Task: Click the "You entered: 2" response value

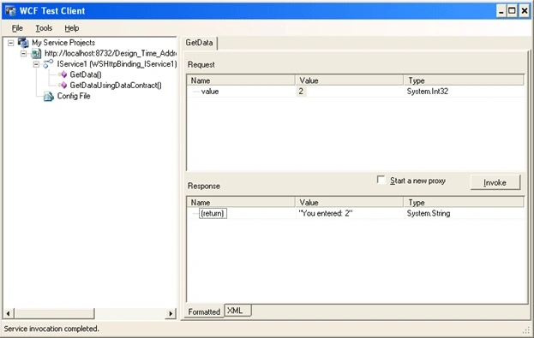Action: coord(326,214)
